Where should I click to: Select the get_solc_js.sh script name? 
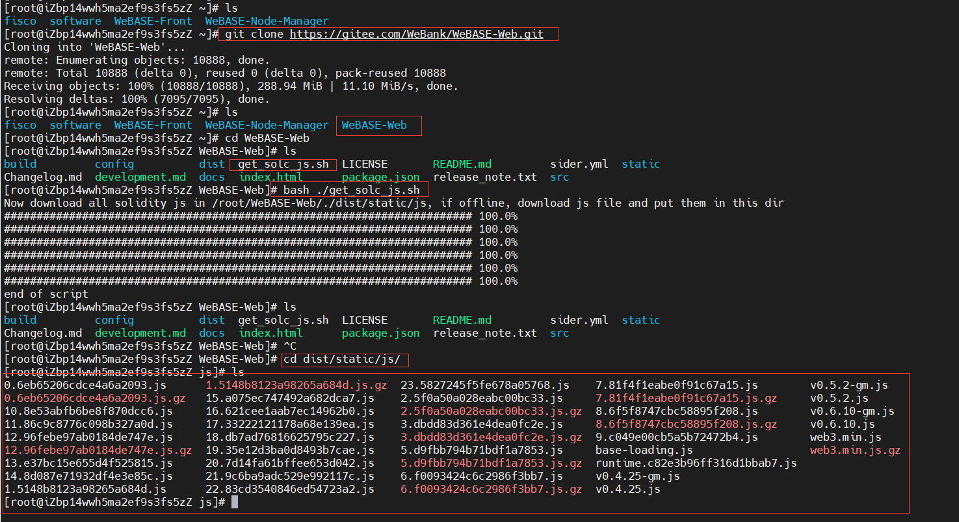283,164
